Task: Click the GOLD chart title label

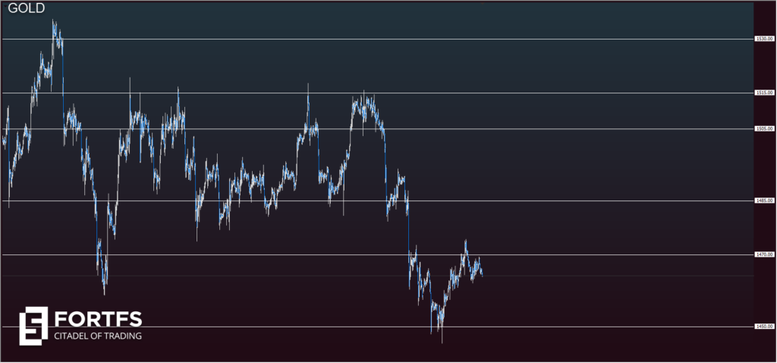Action: tap(27, 8)
